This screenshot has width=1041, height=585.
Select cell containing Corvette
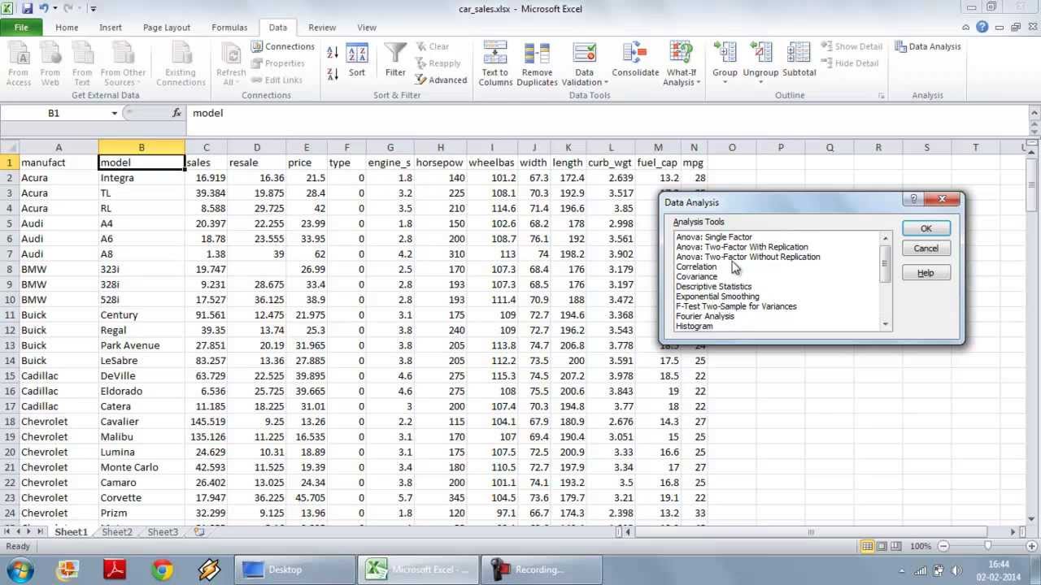point(141,497)
